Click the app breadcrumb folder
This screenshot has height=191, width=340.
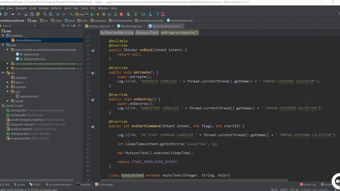click(x=32, y=21)
